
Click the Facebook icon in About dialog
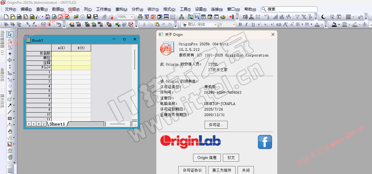pos(265,142)
